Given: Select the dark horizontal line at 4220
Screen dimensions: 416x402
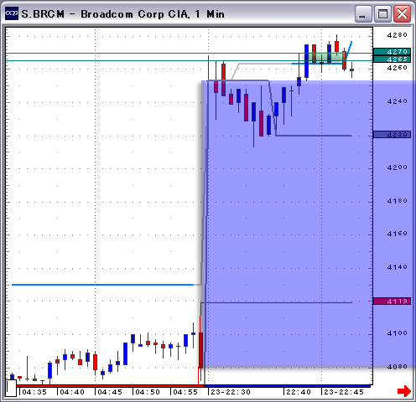Looking at the screenshot, I should click(x=314, y=136).
